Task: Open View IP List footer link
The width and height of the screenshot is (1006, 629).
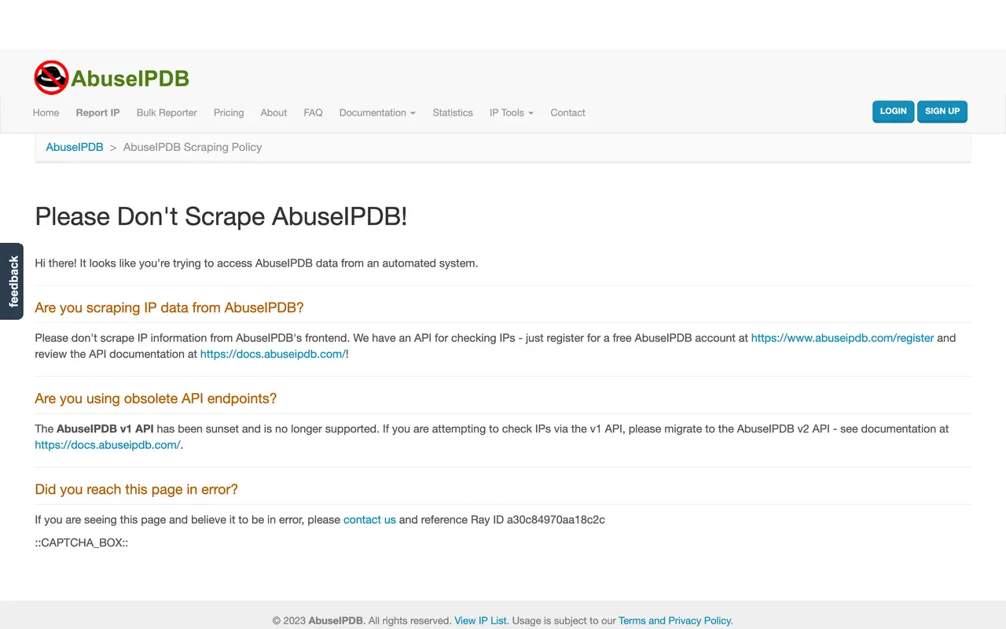Action: point(480,620)
